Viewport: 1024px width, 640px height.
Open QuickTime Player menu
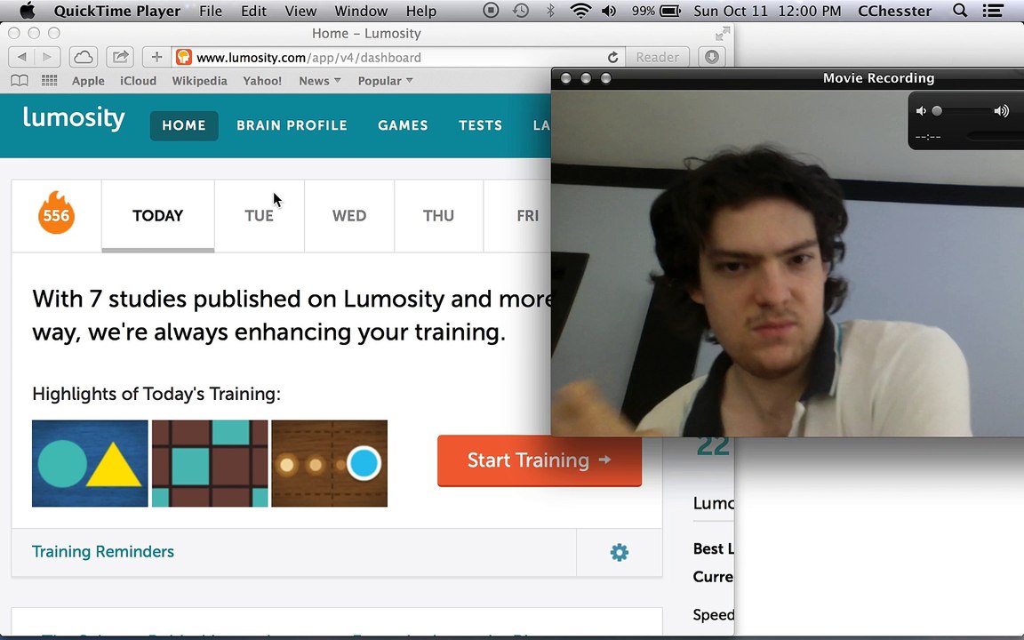[117, 11]
